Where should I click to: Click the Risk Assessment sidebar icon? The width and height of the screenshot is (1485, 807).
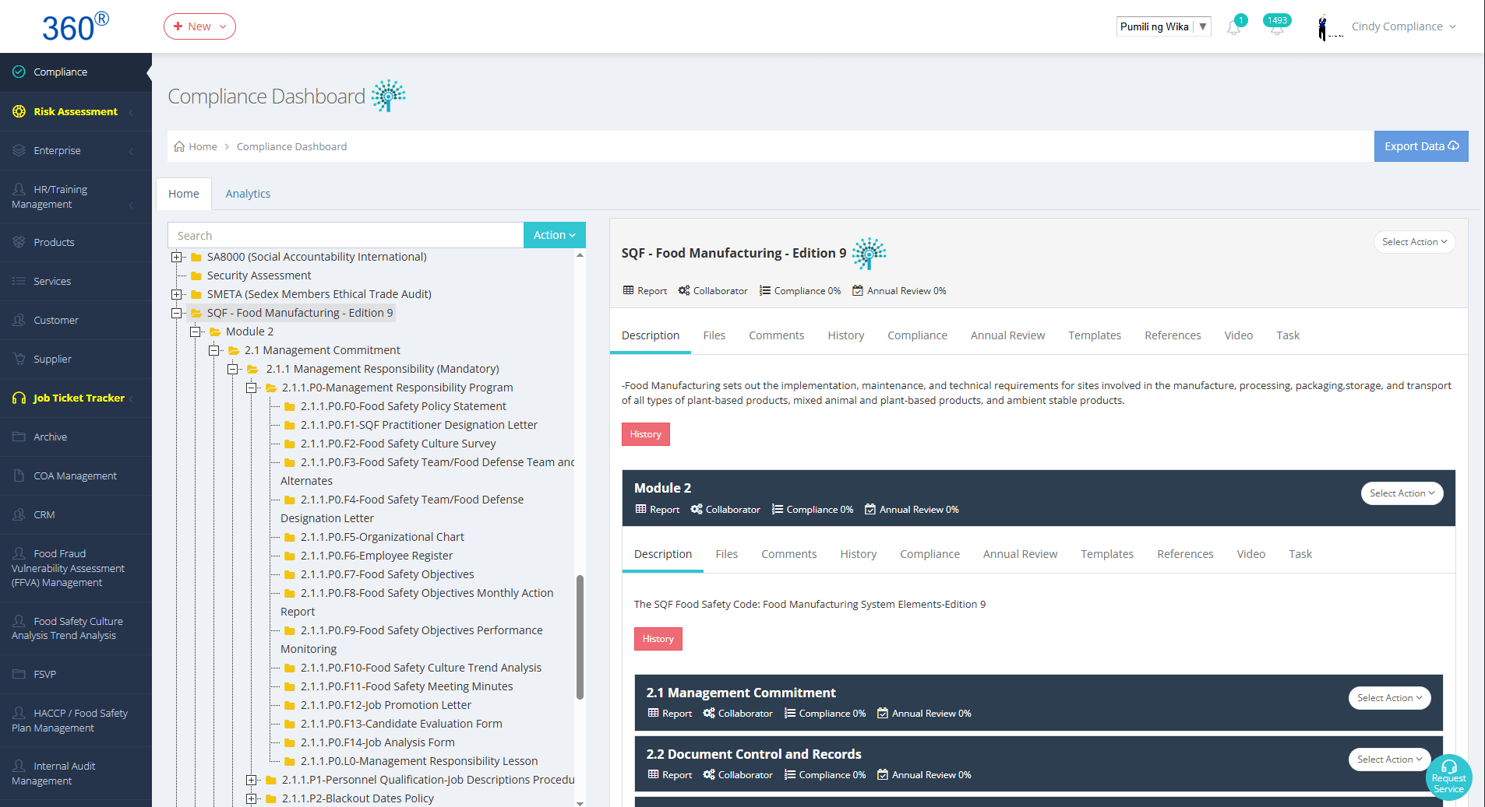tap(19, 111)
